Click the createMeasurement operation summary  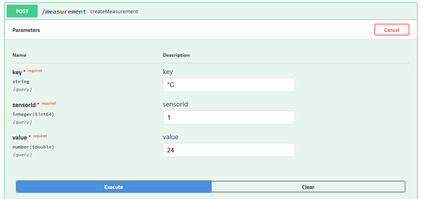(114, 12)
